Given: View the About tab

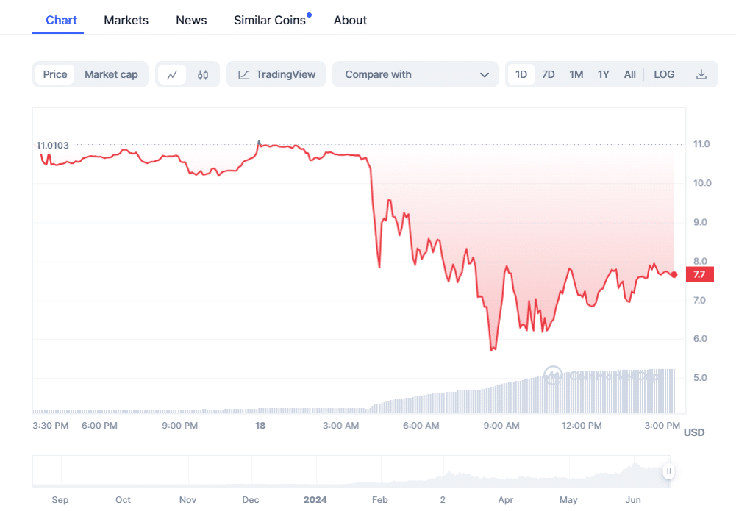Looking at the screenshot, I should [350, 20].
